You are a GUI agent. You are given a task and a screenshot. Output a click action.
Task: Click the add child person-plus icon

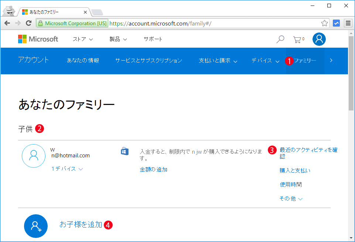(36, 226)
